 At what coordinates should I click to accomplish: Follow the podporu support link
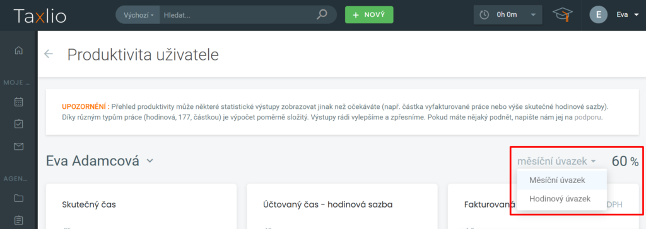coord(588,118)
